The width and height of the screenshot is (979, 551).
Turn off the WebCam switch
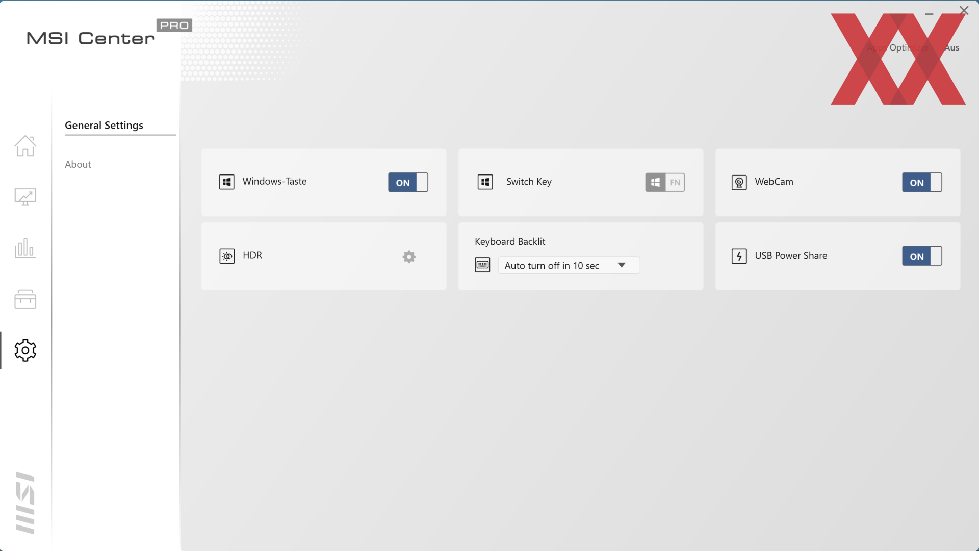pos(922,182)
